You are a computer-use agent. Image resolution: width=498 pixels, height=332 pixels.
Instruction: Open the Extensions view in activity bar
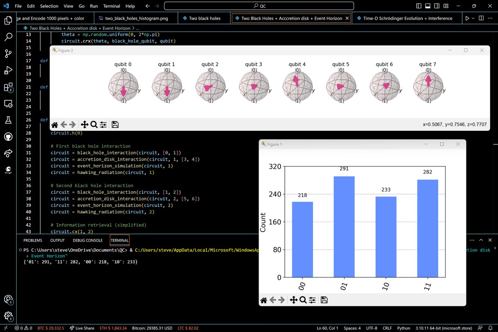point(8,87)
